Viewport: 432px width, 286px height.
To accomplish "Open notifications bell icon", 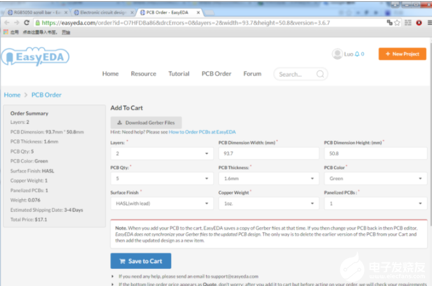I will click(357, 54).
